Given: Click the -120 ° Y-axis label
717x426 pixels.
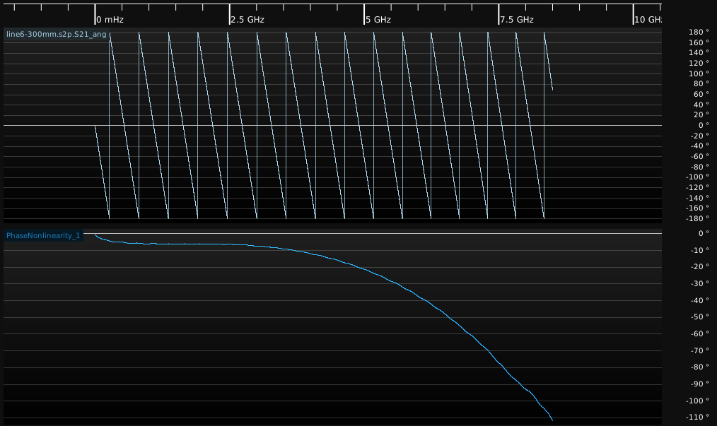Looking at the screenshot, I should [x=697, y=187].
